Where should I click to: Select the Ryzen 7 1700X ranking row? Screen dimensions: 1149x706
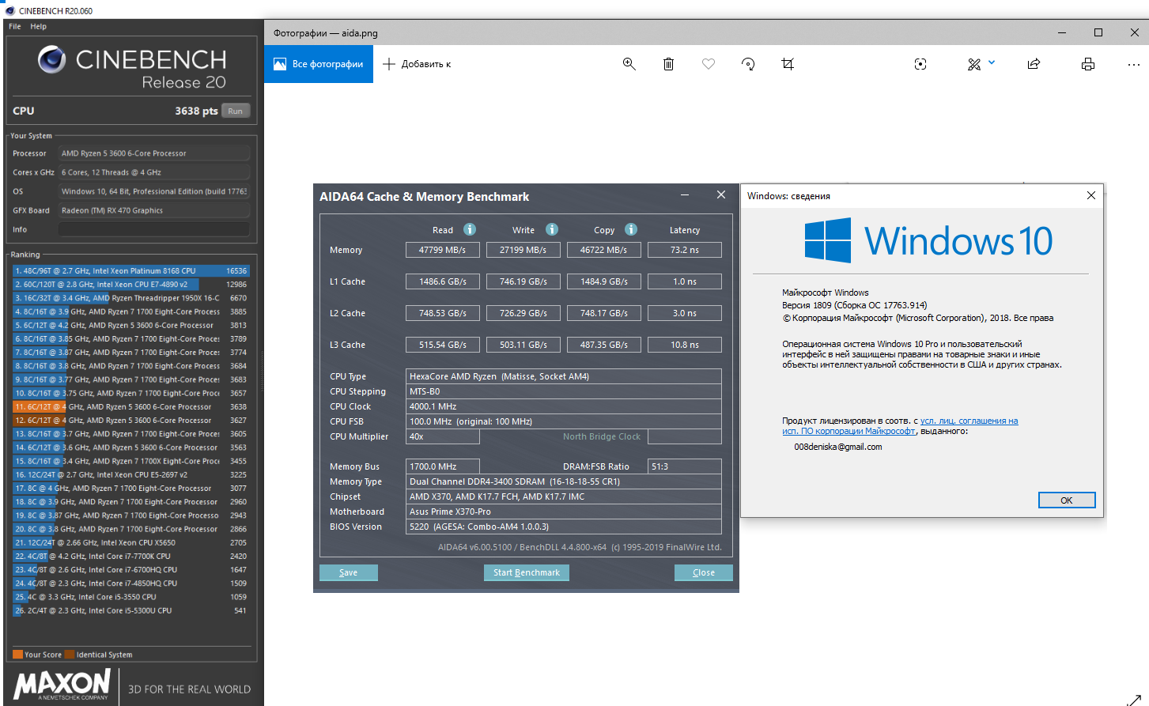pos(130,461)
